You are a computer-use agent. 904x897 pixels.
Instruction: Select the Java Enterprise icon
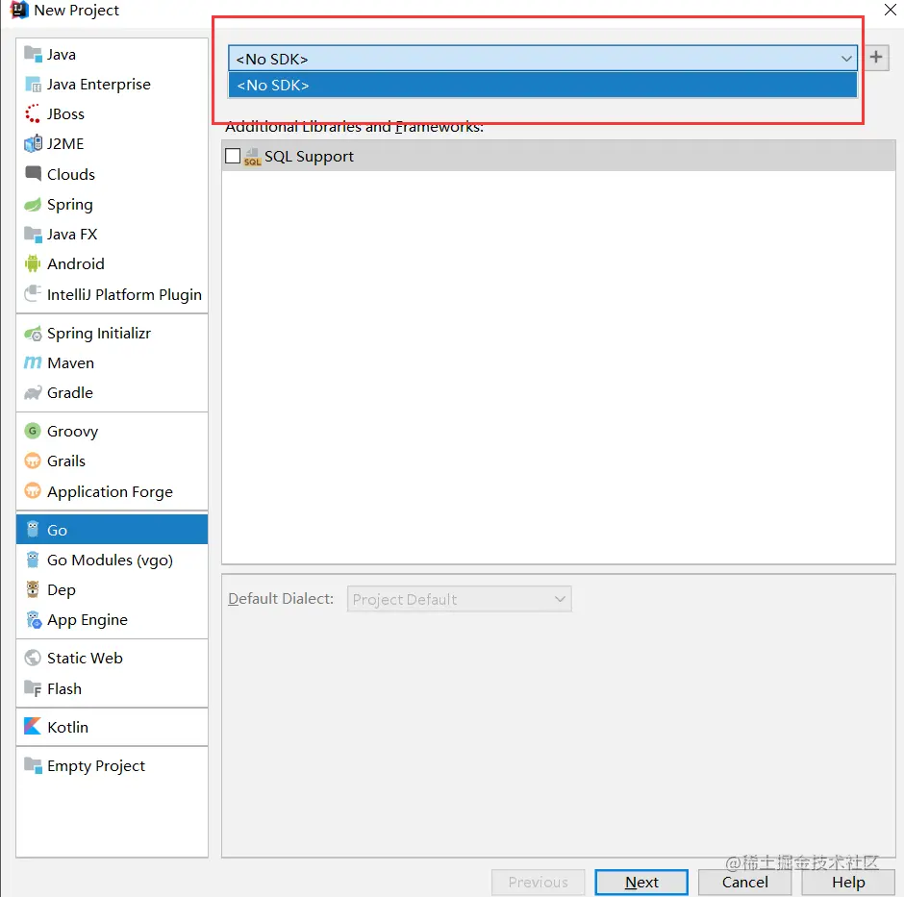33,85
